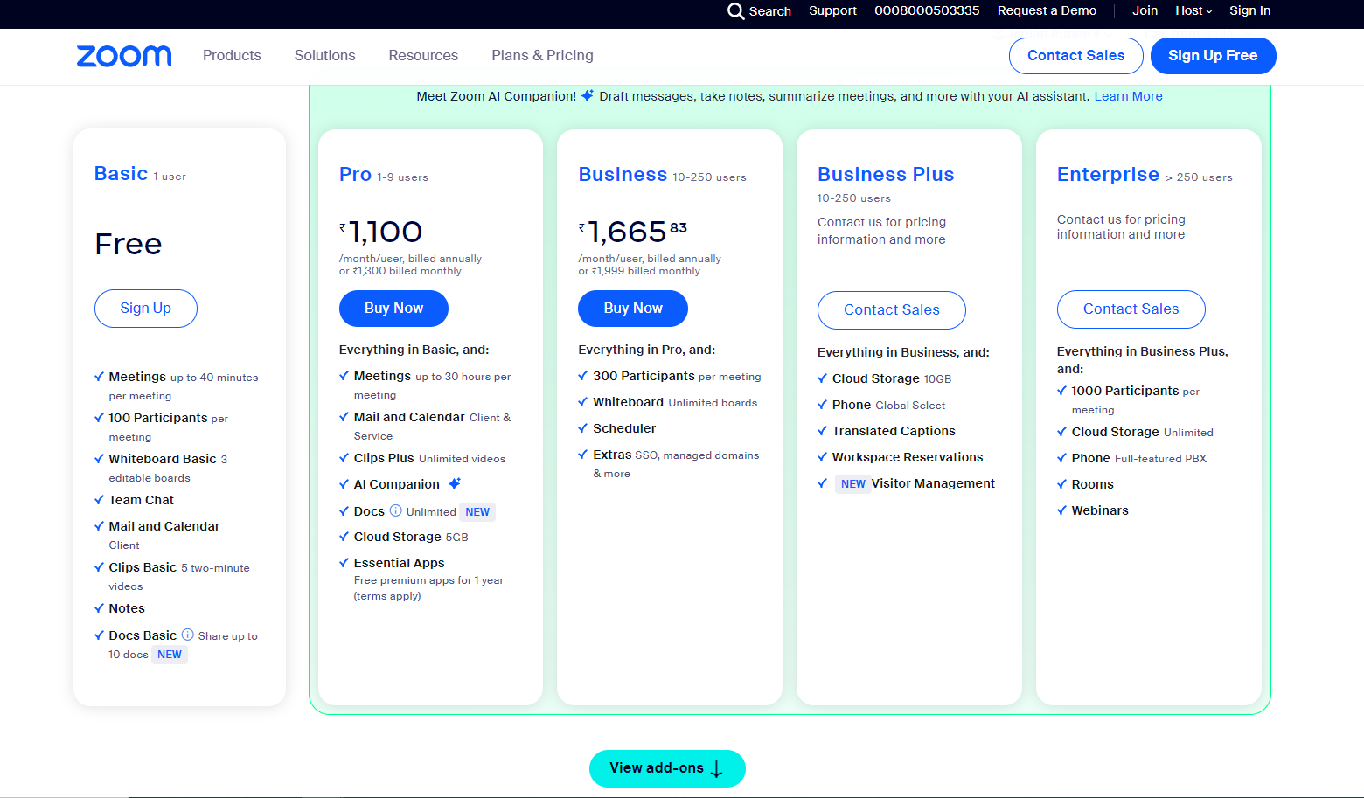Viewport: 1364px width, 798px height.
Task: Click the NEW badge beside Visitor Management
Action: (852, 483)
